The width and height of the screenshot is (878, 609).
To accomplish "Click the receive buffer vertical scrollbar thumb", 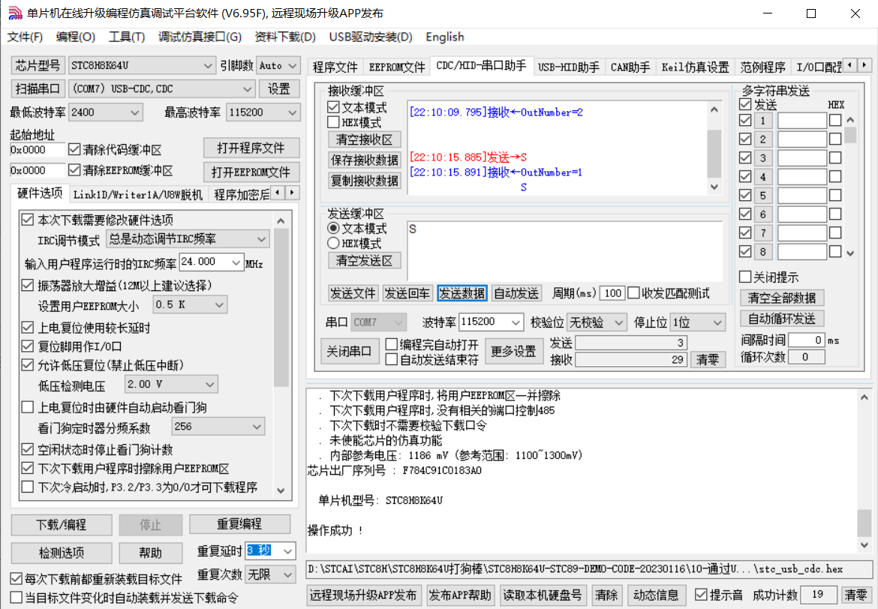I will coord(714,153).
